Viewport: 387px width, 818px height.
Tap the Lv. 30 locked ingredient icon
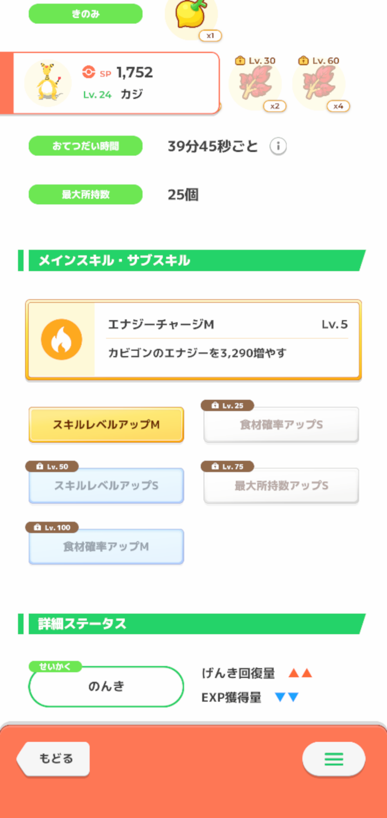[255, 84]
